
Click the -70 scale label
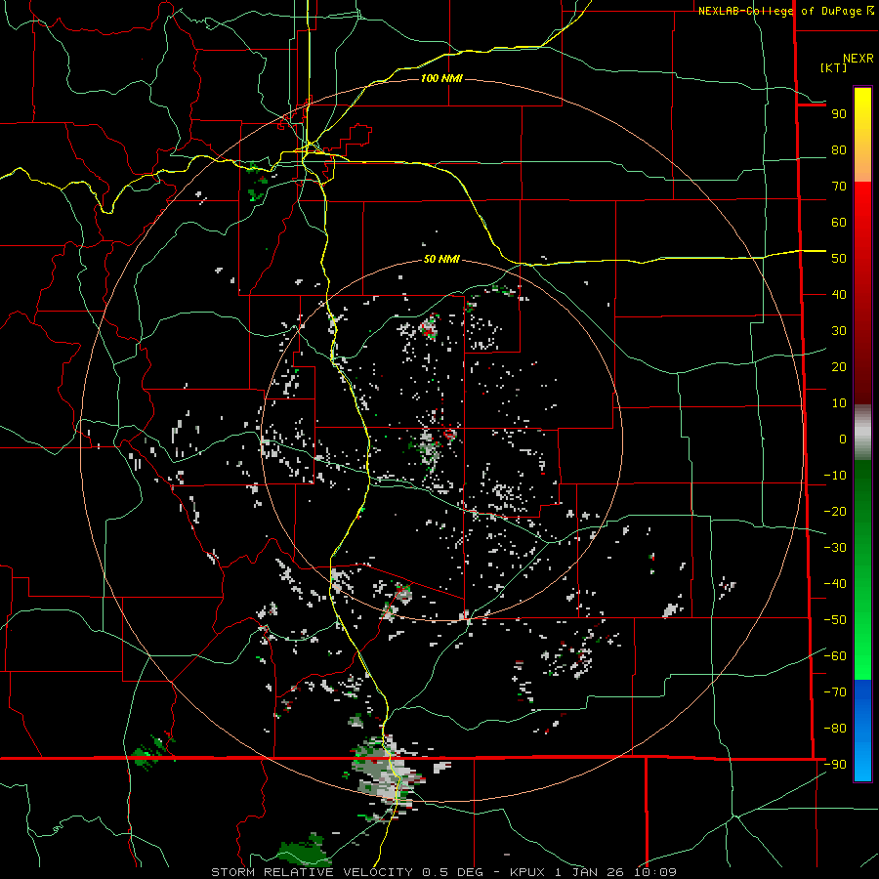point(835,692)
